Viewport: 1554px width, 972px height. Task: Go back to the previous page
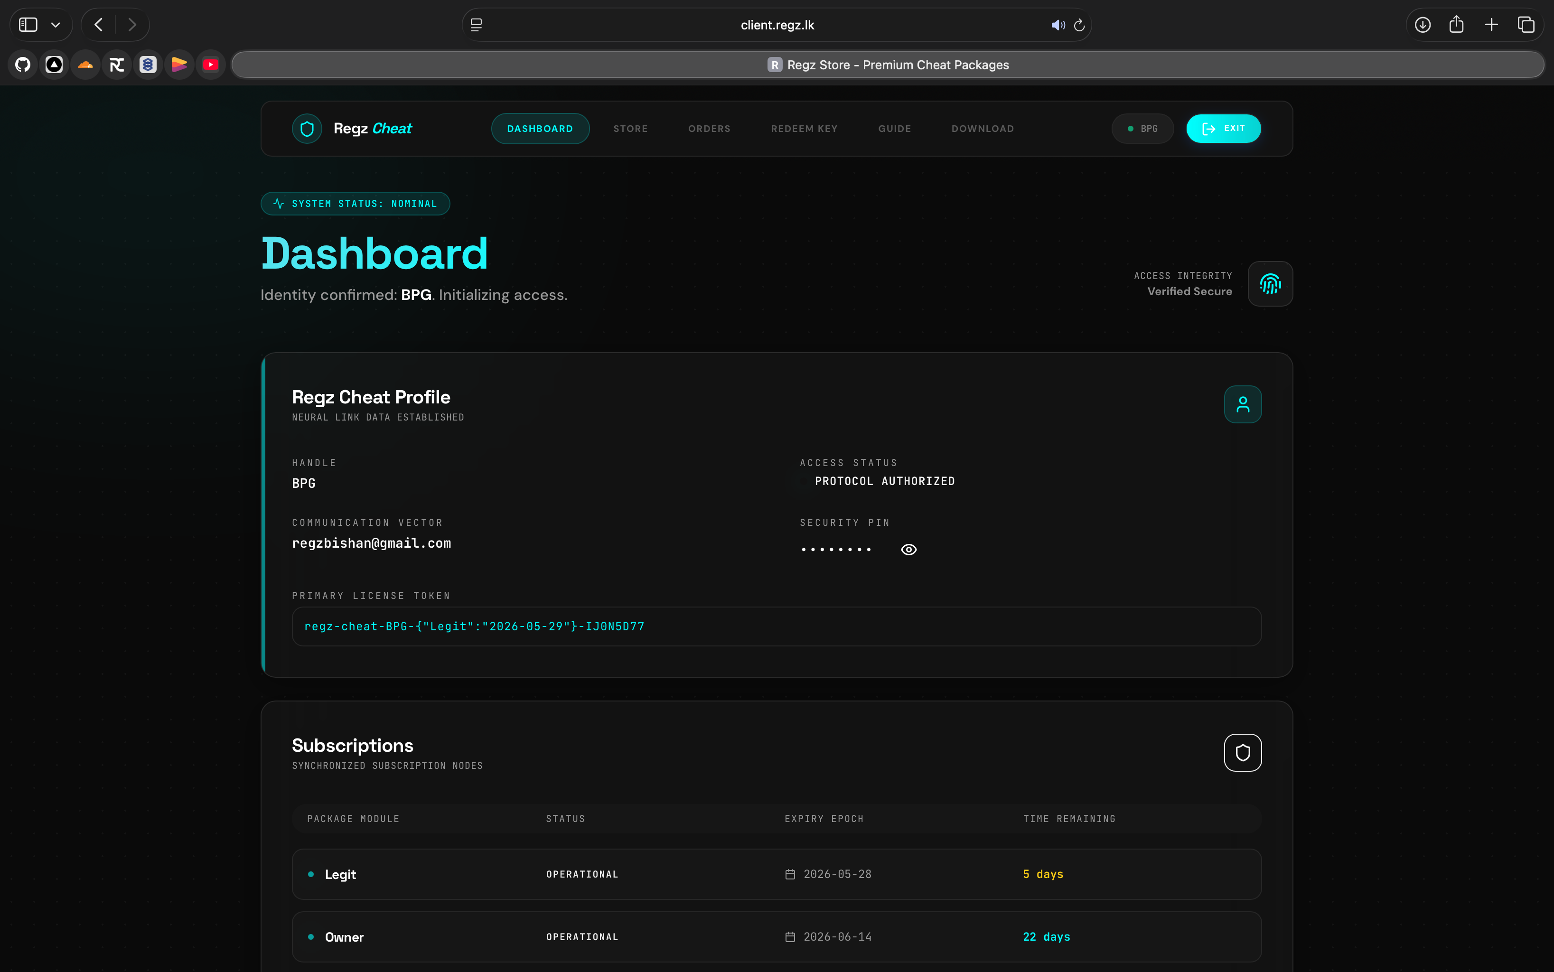click(98, 25)
